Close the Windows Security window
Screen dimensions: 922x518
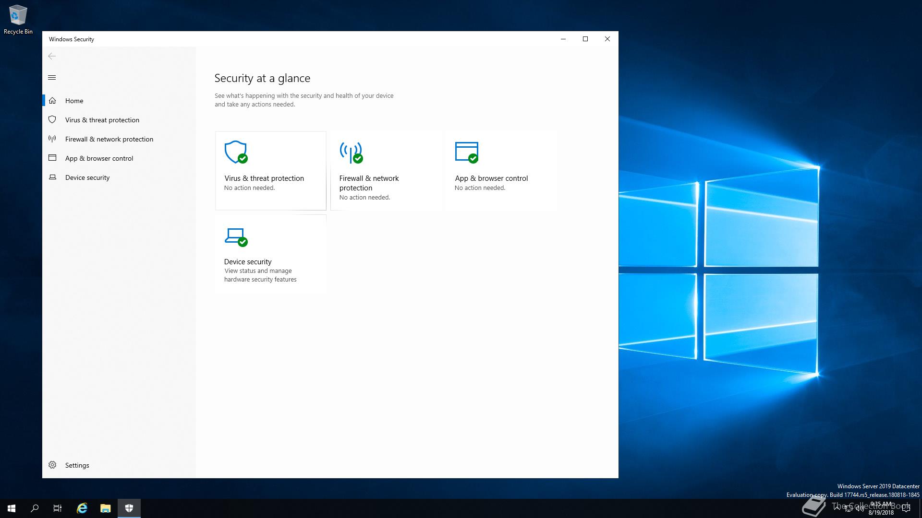(x=607, y=39)
